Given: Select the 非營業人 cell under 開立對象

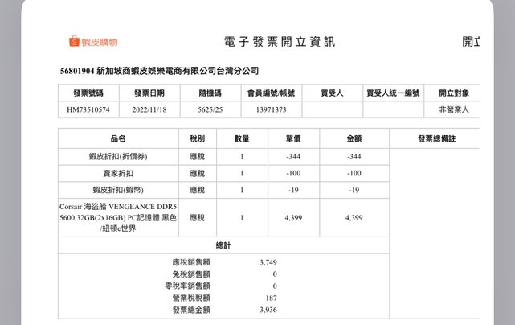Looking at the screenshot, I should [453, 109].
